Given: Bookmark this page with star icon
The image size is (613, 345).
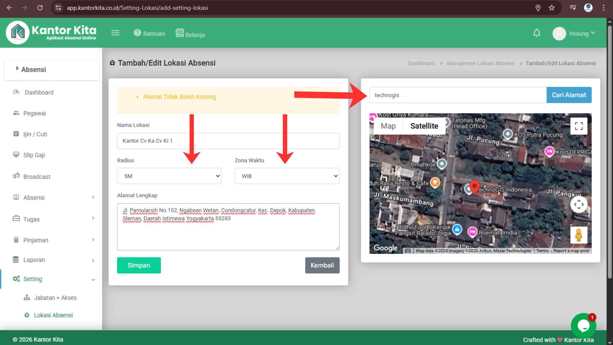Looking at the screenshot, I should pyautogui.click(x=552, y=8).
